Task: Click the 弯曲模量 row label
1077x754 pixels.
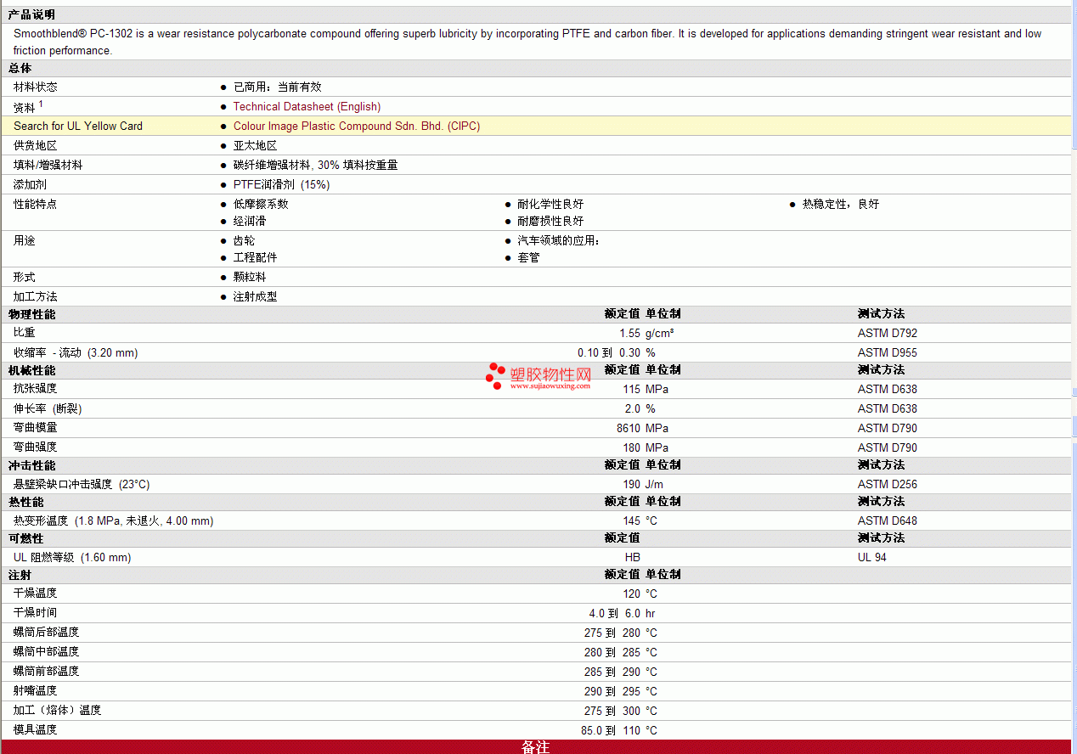Action: (36, 428)
